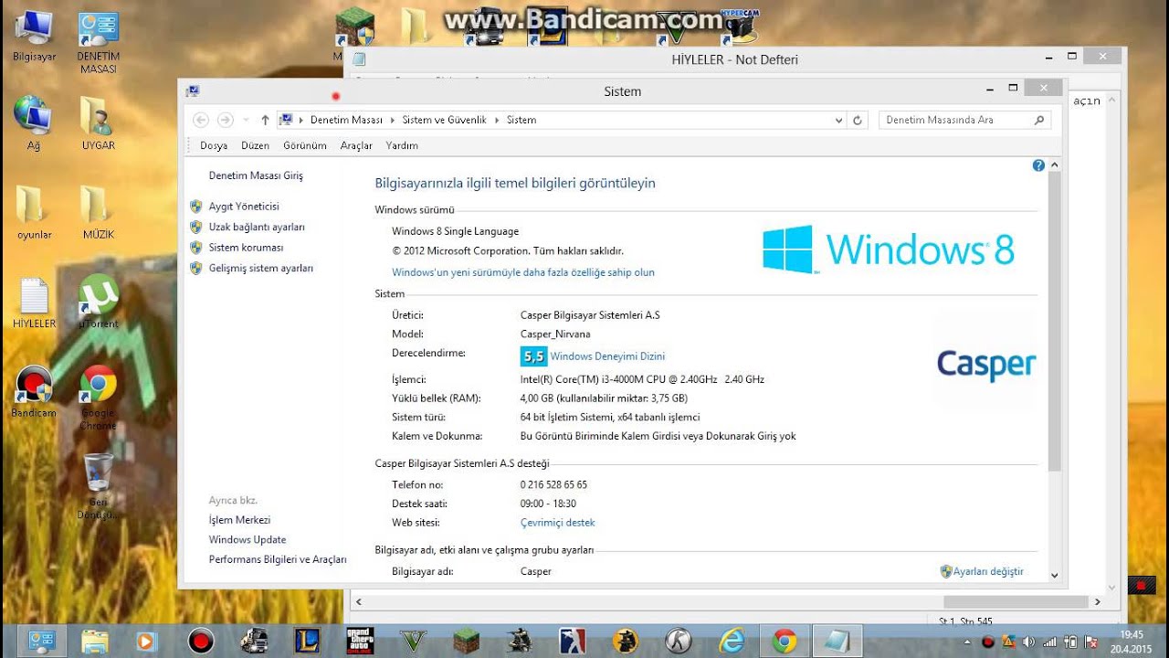Click the help question mark icon
1169x658 pixels.
tap(1038, 165)
